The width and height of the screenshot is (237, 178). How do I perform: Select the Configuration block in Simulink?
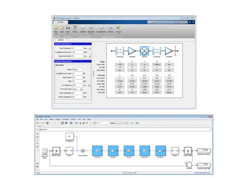point(69,136)
